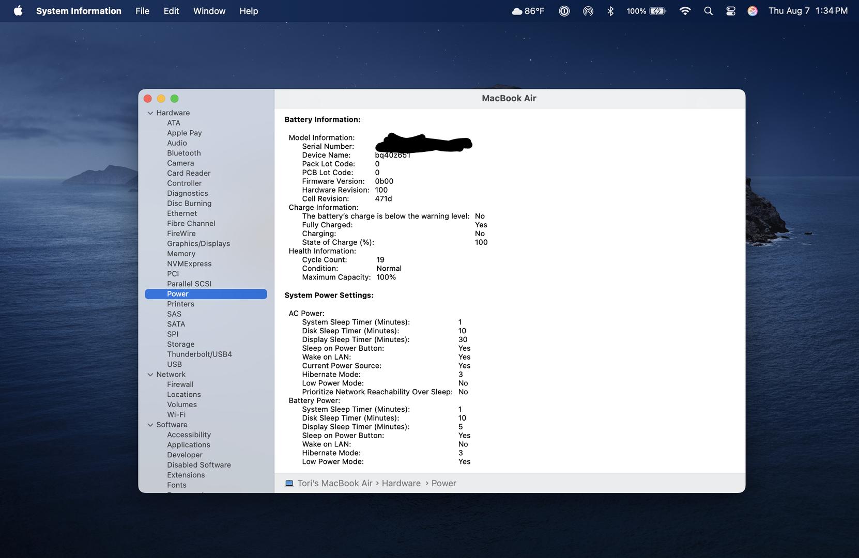The image size is (859, 558).
Task: Select Disc Burning in the sidebar
Action: click(189, 204)
